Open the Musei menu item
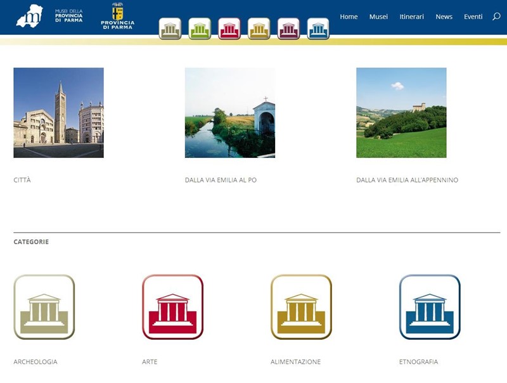The width and height of the screenshot is (507, 383). click(378, 16)
